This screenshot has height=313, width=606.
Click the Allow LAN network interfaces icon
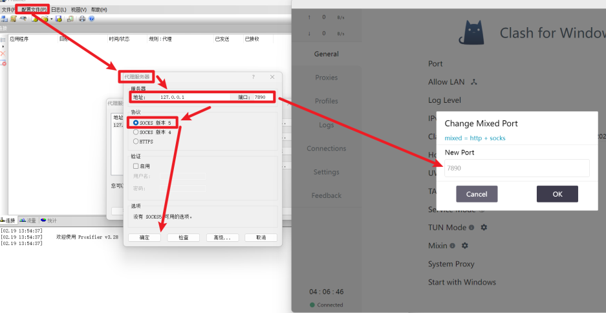click(473, 82)
